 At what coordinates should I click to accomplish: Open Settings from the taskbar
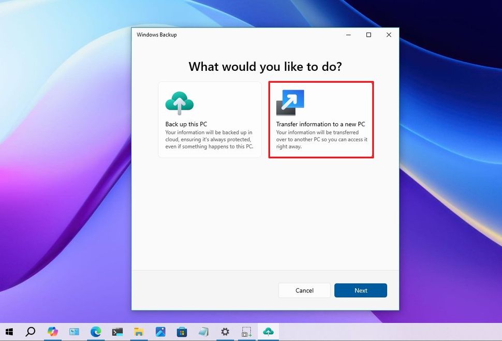pos(225,332)
